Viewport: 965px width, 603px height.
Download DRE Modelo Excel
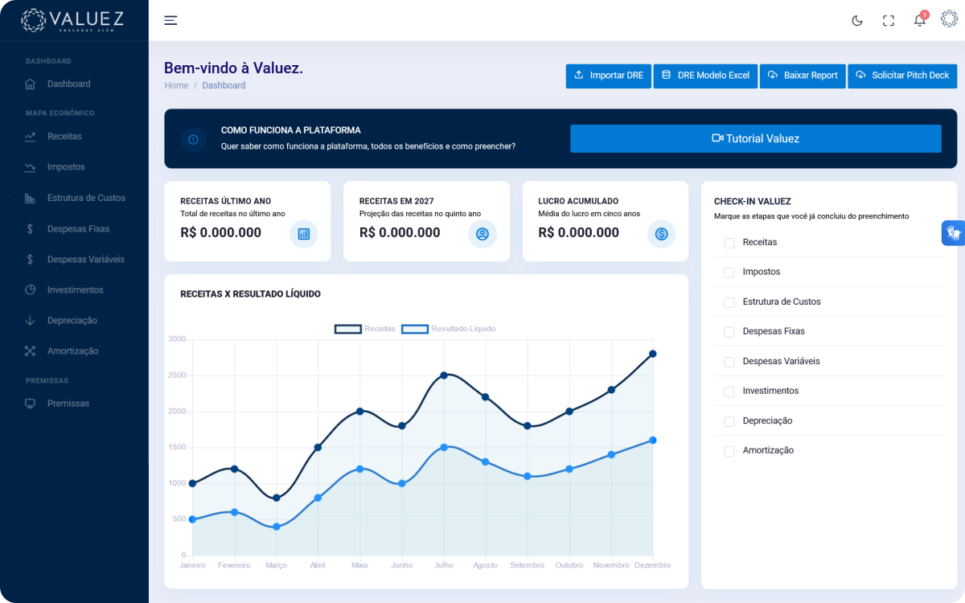point(705,76)
